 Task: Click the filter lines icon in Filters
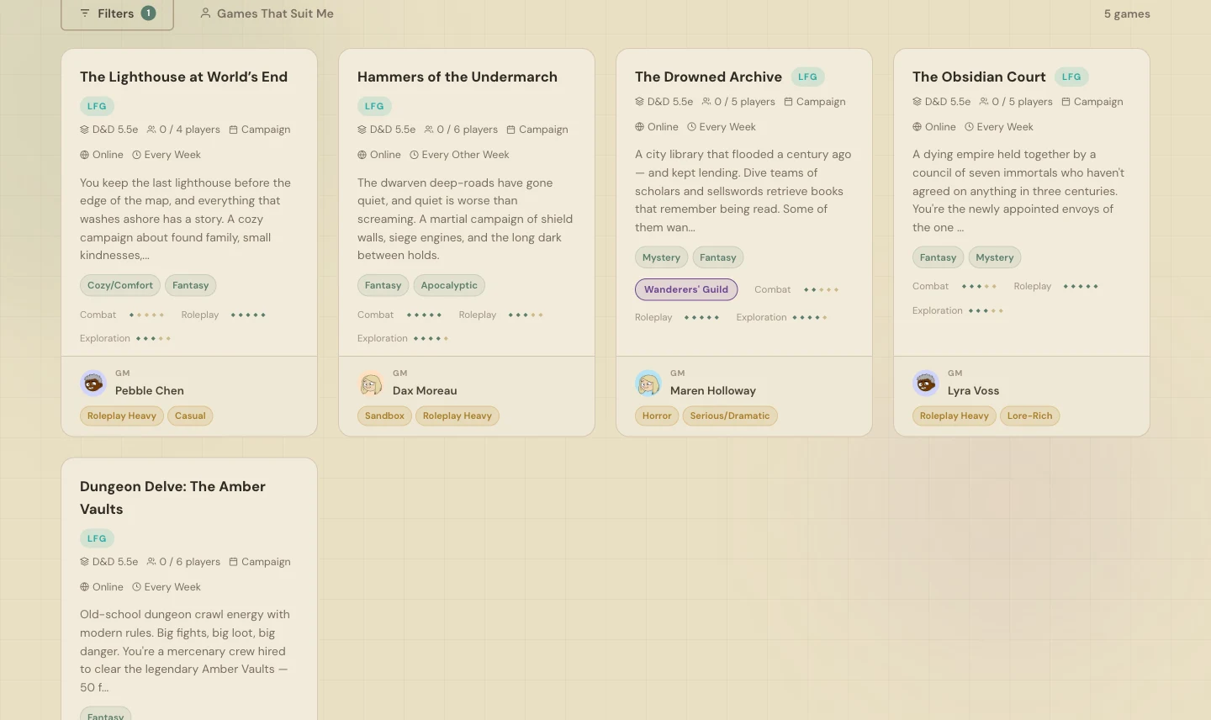(x=85, y=13)
